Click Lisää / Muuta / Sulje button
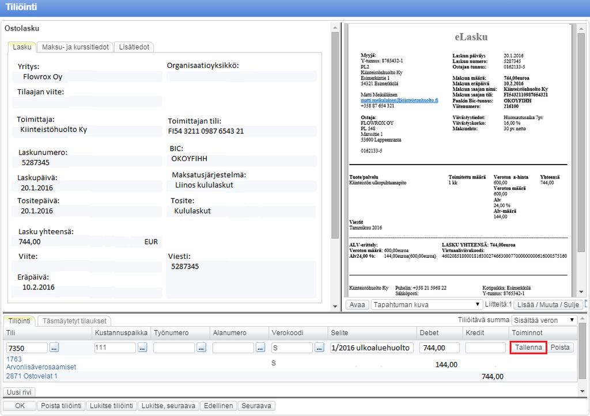The width and height of the screenshot is (590, 416). click(x=549, y=304)
